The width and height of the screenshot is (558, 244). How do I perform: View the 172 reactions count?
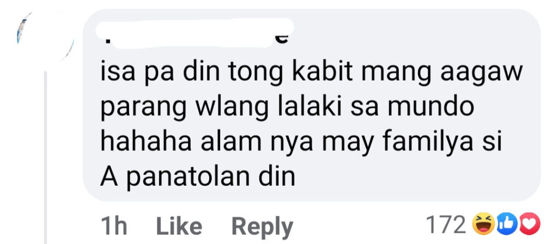click(x=446, y=225)
